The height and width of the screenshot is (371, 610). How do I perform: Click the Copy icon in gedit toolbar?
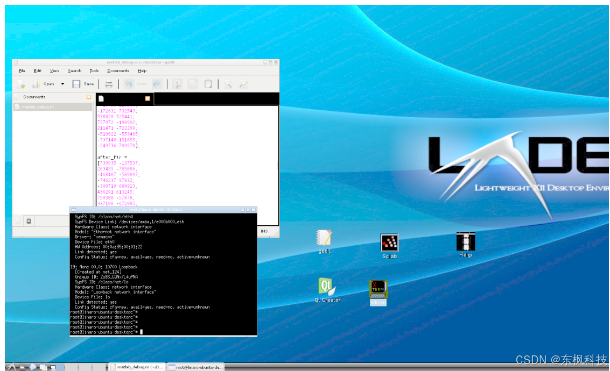click(x=193, y=84)
